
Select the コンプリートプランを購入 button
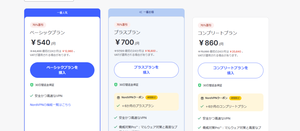click(x=230, y=71)
